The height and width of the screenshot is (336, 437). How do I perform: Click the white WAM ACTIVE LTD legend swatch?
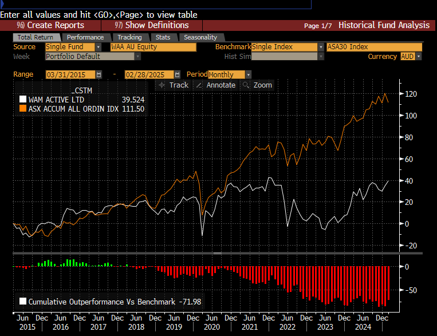pos(23,100)
